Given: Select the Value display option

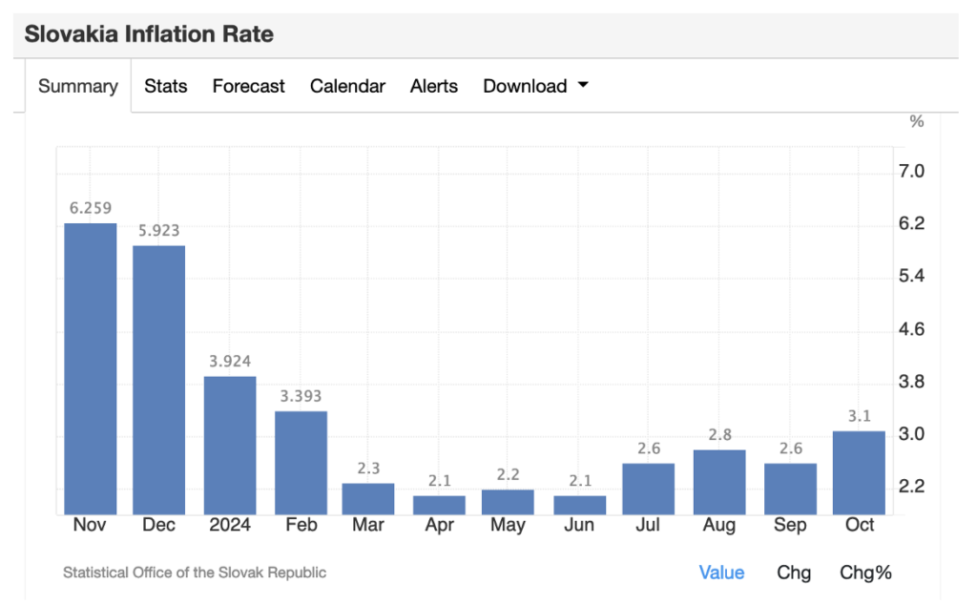Looking at the screenshot, I should pyautogui.click(x=721, y=573).
